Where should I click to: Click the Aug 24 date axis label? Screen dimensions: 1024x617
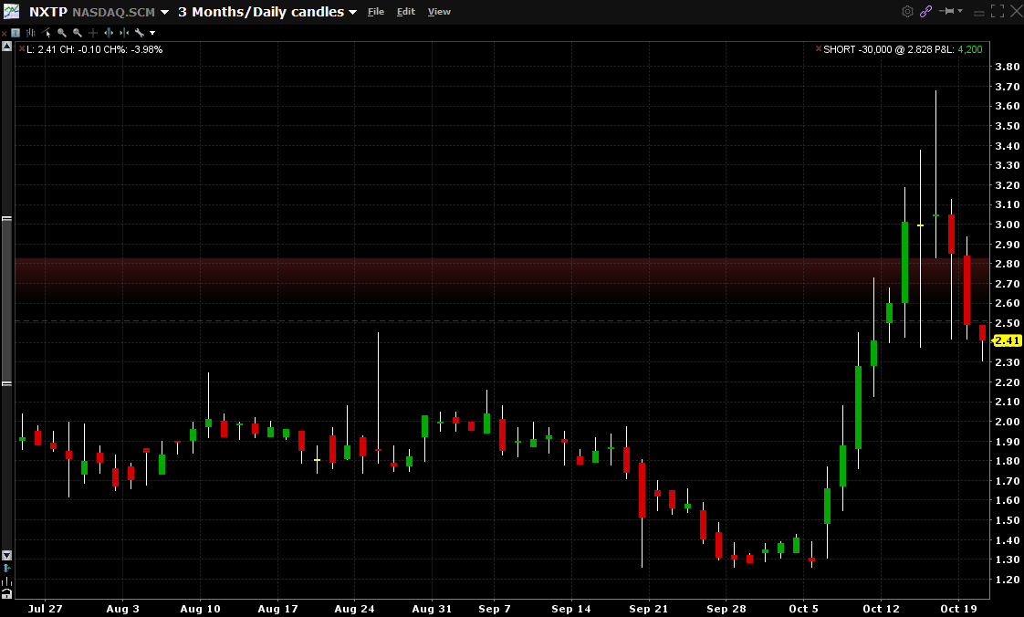(354, 609)
